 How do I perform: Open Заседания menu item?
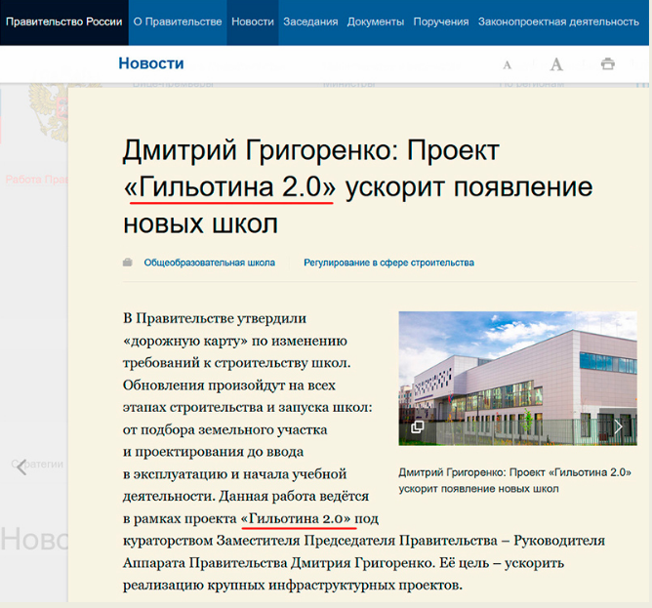click(310, 22)
